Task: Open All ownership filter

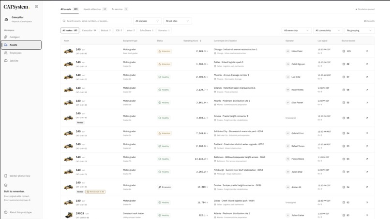Action: tap(296, 30)
